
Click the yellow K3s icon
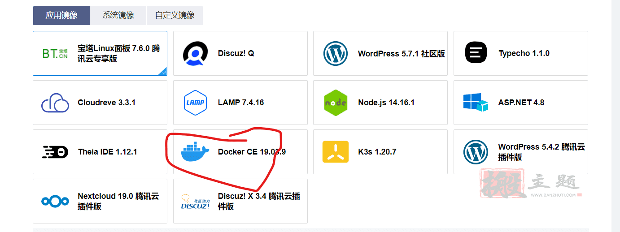pos(336,152)
